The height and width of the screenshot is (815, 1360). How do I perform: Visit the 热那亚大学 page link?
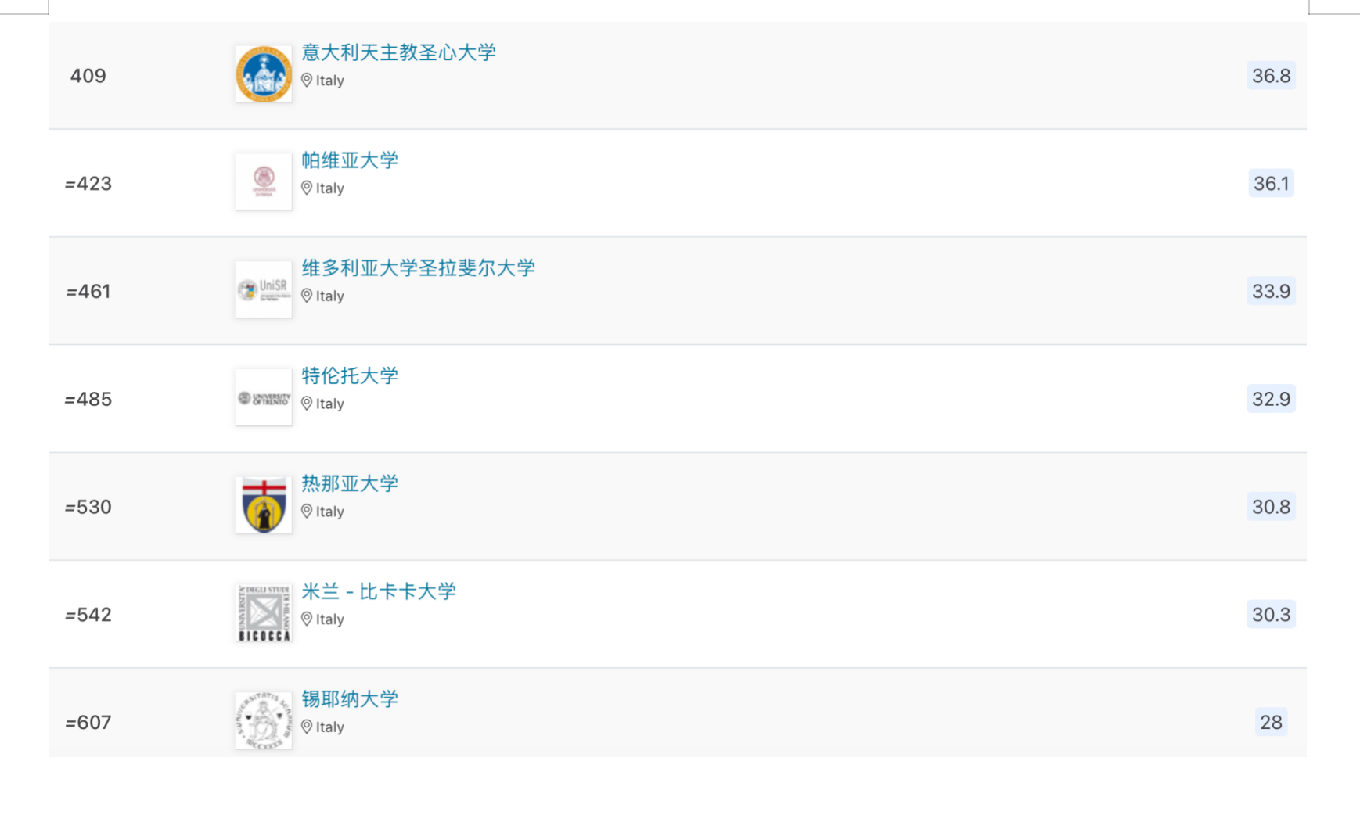[x=350, y=484]
